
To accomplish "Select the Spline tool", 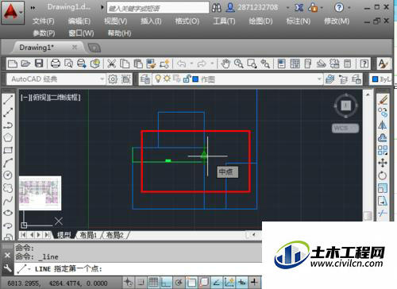I will click(8, 200).
